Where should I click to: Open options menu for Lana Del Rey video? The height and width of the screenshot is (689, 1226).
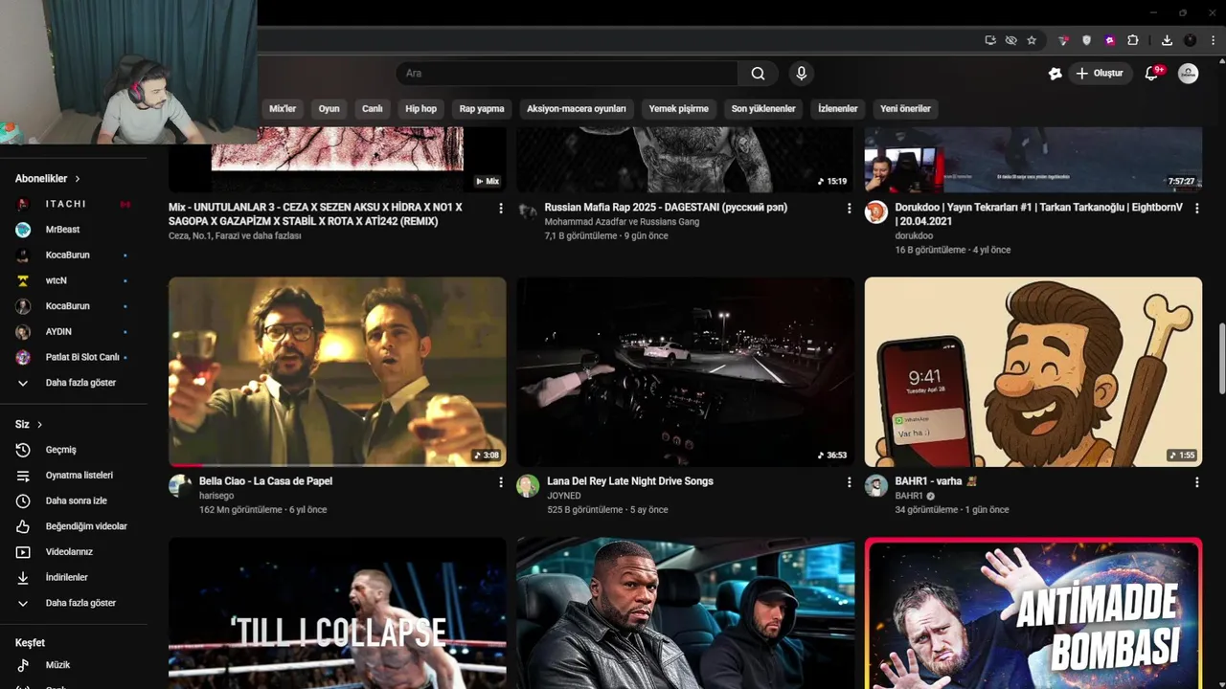(849, 482)
